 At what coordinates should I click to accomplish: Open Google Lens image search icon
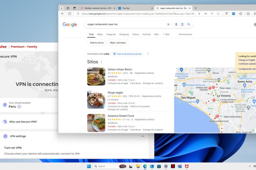pyautogui.click(x=182, y=24)
